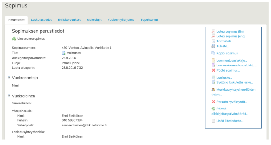The image size is (271, 145).
Task: Click Peruuta hyväksyntä link
Action: (x=231, y=102)
